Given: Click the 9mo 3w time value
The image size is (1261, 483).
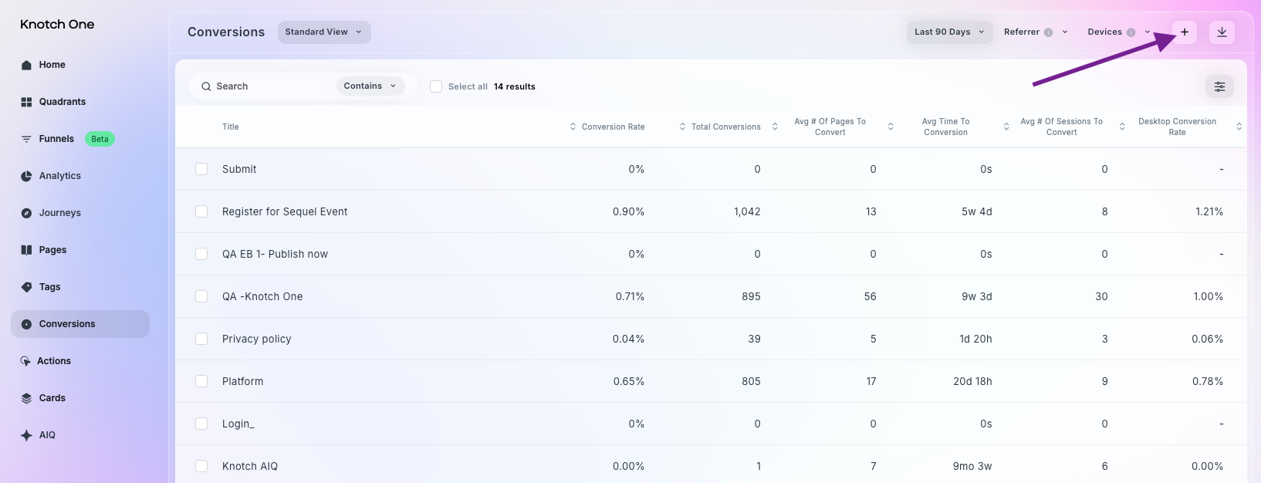Looking at the screenshot, I should [x=972, y=466].
